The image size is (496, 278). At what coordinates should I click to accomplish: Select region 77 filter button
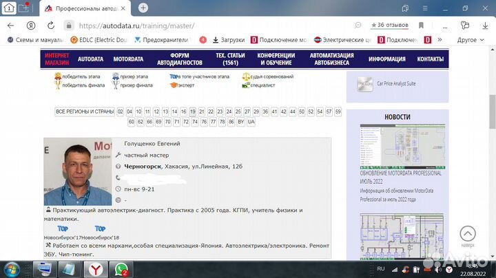[213, 122]
